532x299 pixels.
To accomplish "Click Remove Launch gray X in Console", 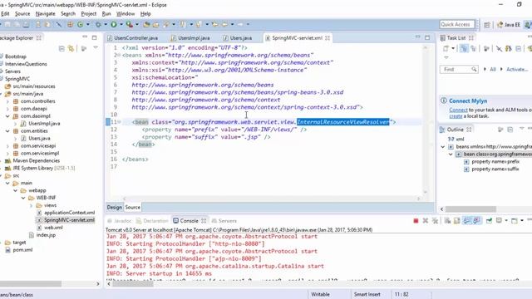I will [426, 221].
